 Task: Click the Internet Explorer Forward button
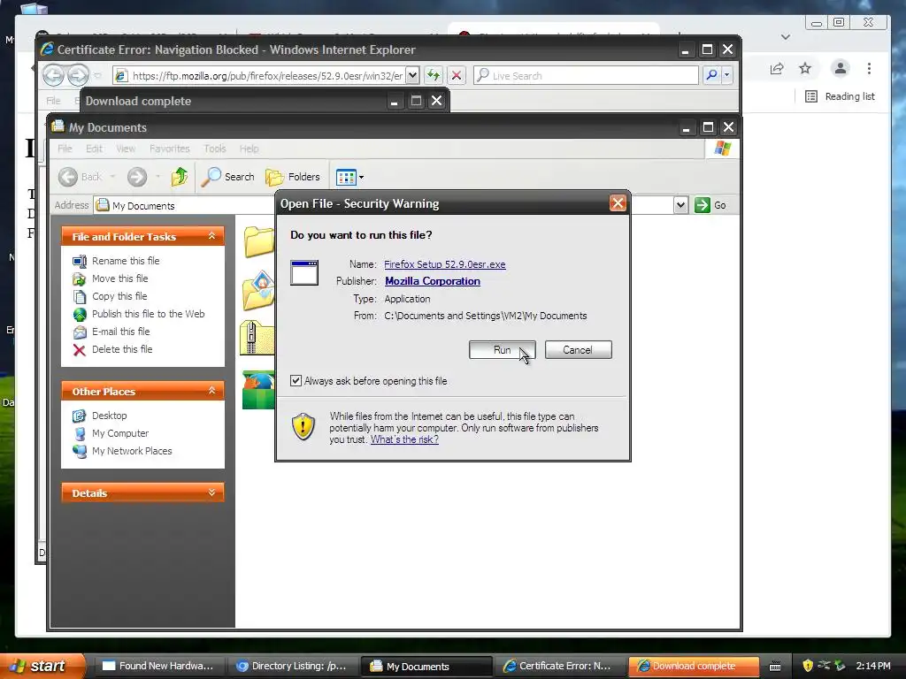tap(78, 75)
